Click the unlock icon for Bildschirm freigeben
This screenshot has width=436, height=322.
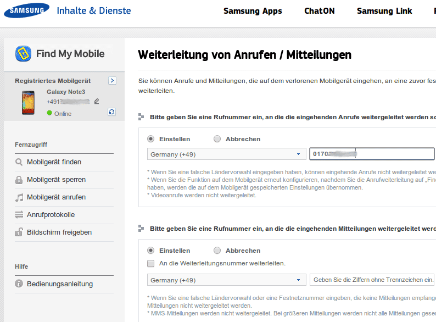tap(19, 232)
